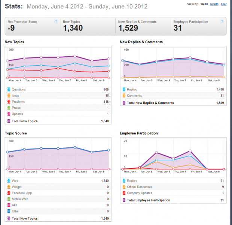Image resolution: width=232 pixels, height=225 pixels.
Task: Click the New Replies & Comments value 1,529
Action: tap(128, 28)
